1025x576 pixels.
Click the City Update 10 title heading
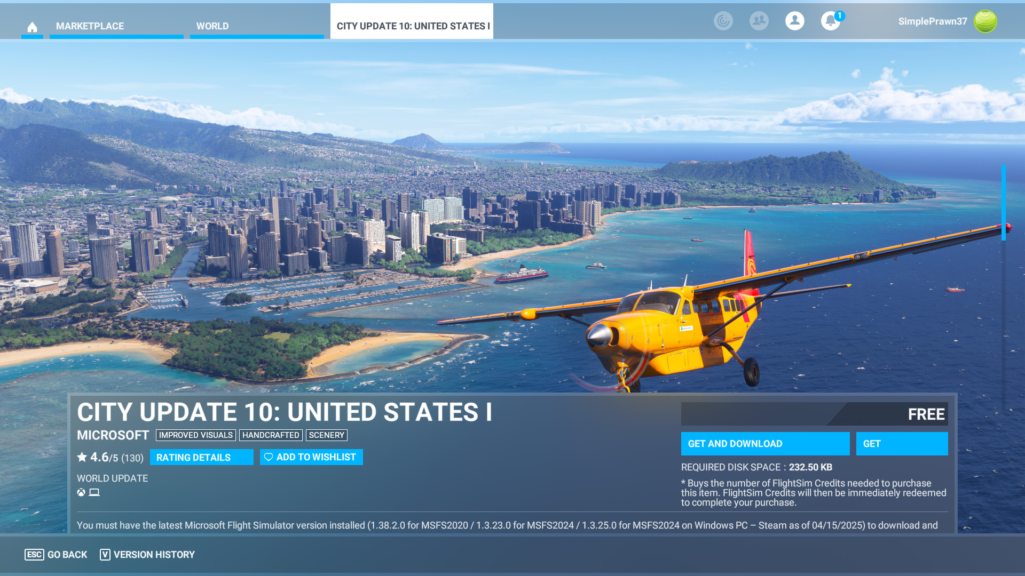coord(285,412)
